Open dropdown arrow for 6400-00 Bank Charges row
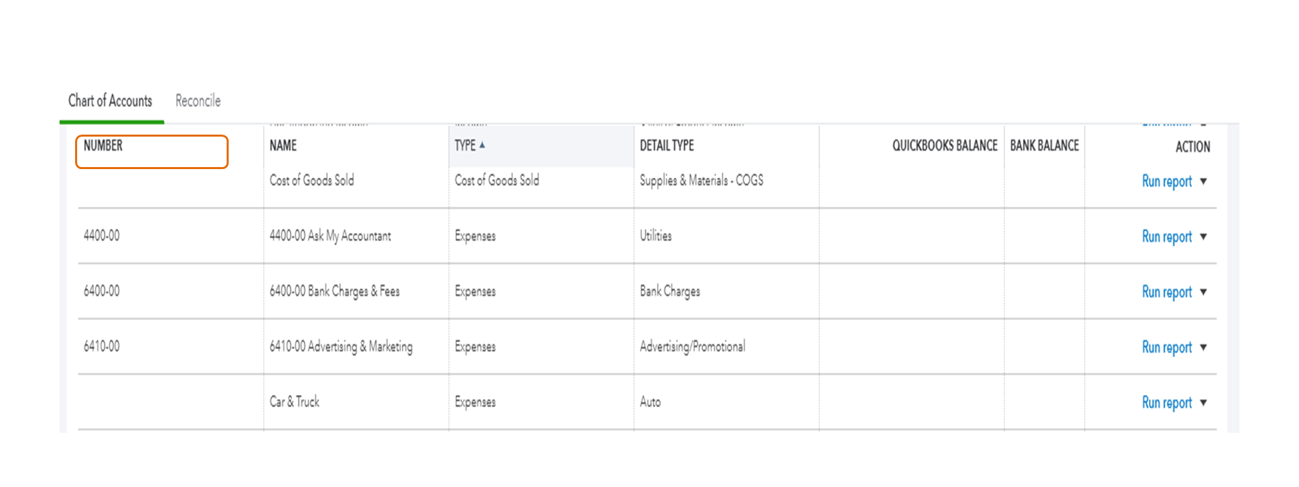 point(1203,292)
